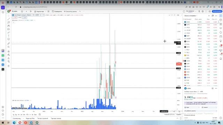Open the Fibonacci tools in left toolbar
Screen dimensions: 223x125
[x=9, y=22]
